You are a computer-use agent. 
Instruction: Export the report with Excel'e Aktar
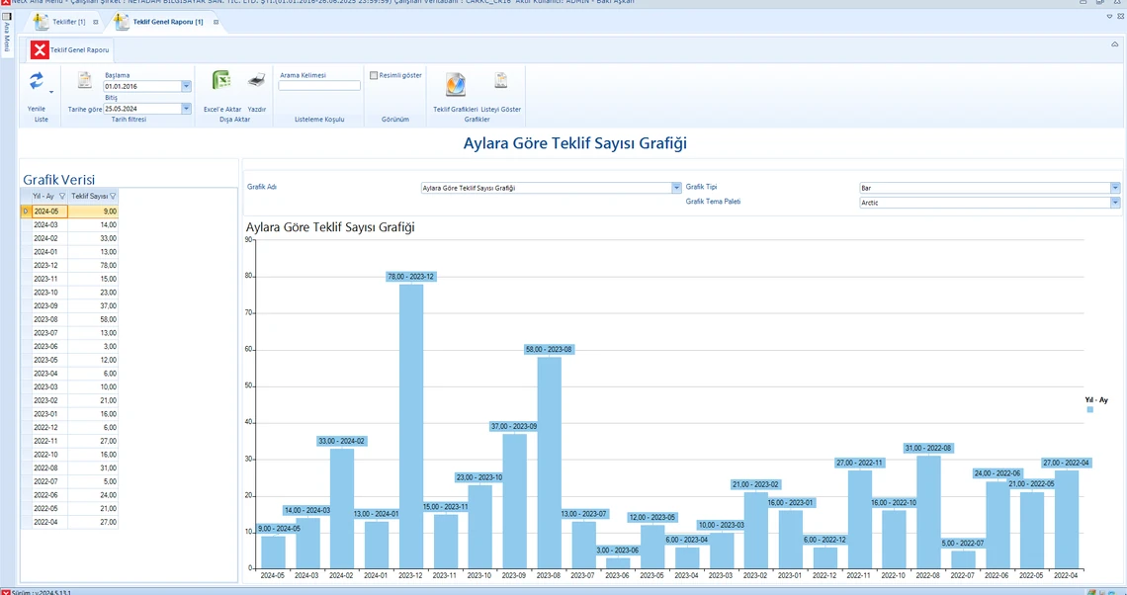pyautogui.click(x=221, y=82)
